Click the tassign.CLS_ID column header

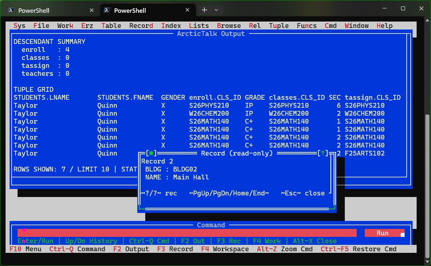pyautogui.click(x=372, y=98)
